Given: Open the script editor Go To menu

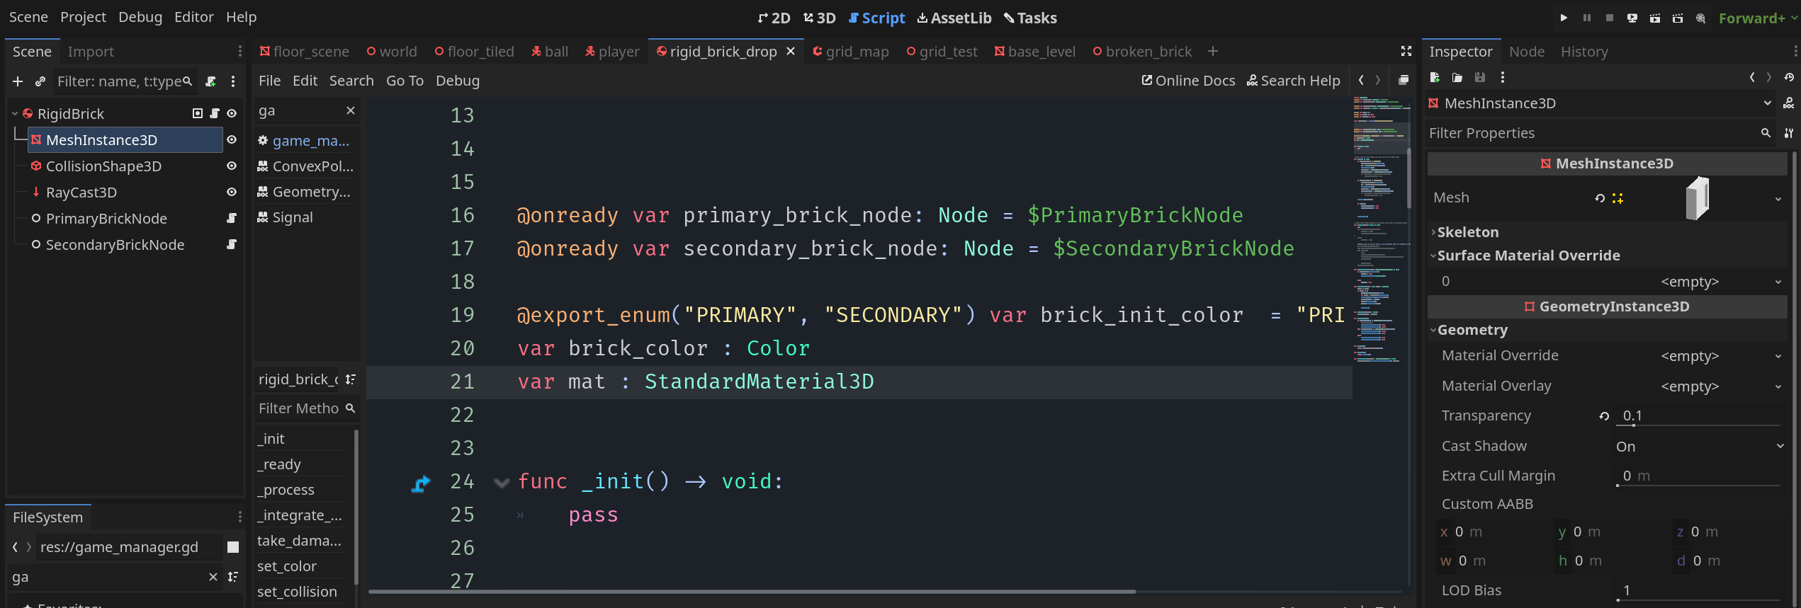Looking at the screenshot, I should tap(405, 81).
